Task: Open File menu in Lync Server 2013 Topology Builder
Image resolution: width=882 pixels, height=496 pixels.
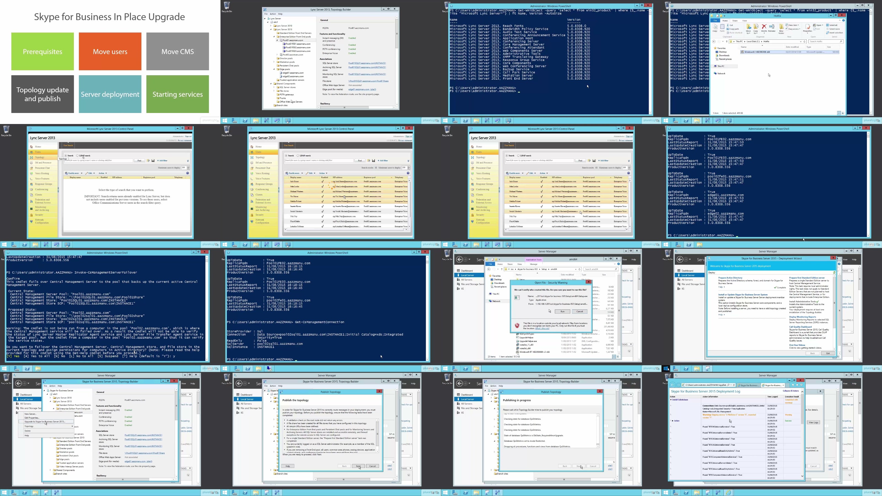Action: [x=266, y=14]
